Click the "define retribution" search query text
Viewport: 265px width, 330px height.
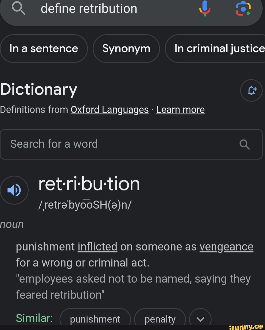tap(89, 9)
